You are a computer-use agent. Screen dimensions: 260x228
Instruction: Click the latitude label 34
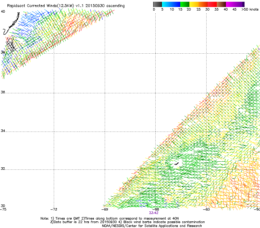click(3, 130)
